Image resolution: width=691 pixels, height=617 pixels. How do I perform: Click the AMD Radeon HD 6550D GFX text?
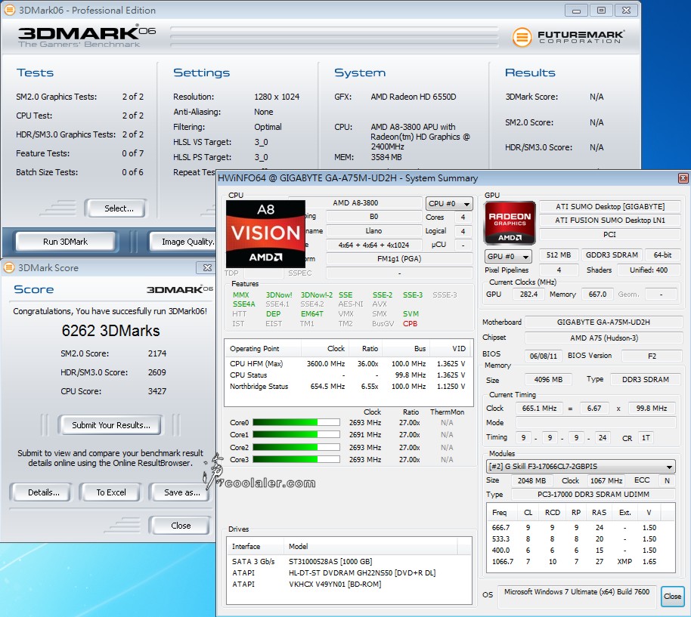[413, 97]
